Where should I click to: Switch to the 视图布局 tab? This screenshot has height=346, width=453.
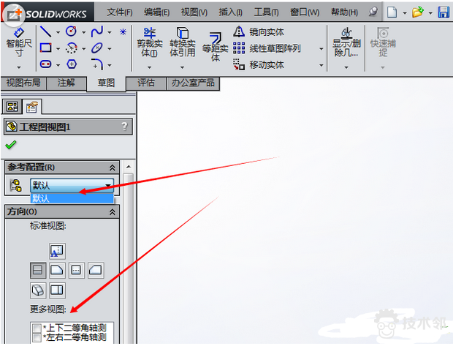pyautogui.click(x=23, y=83)
